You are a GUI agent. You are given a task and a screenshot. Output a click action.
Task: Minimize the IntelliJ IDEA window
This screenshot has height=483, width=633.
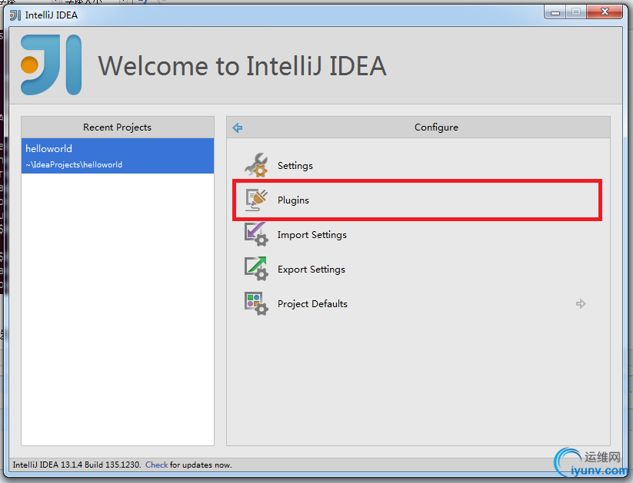[555, 12]
